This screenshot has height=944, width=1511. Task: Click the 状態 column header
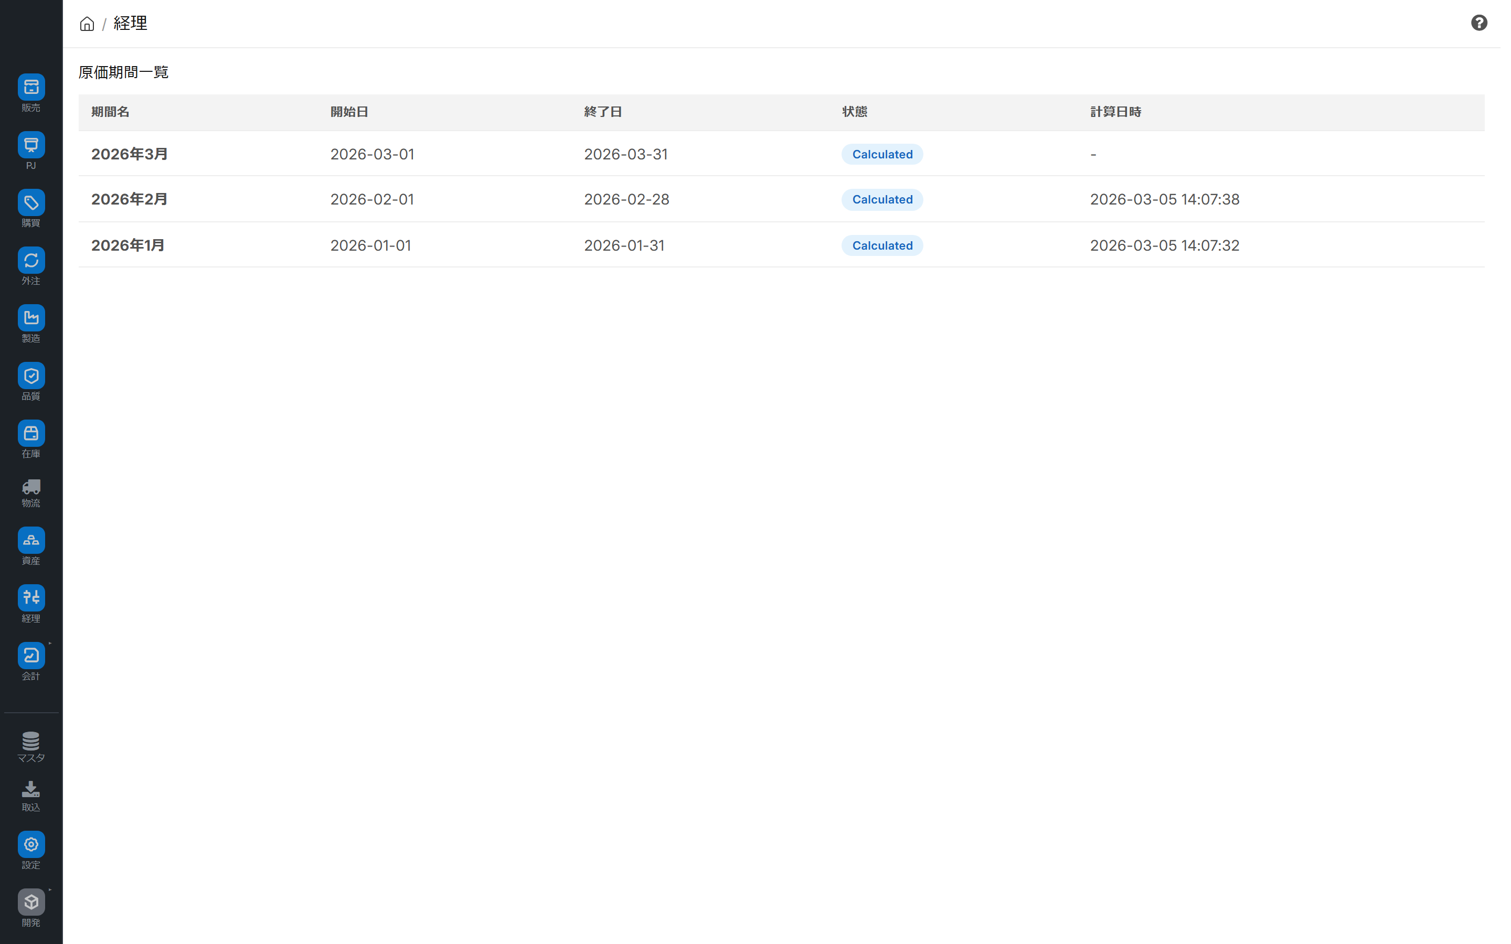[854, 112]
